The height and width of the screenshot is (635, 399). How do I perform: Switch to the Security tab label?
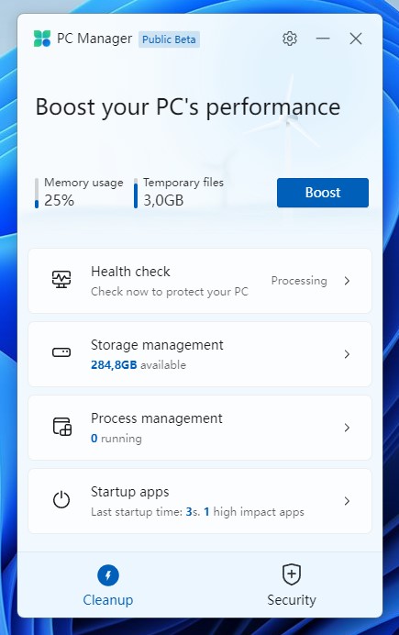point(292,600)
